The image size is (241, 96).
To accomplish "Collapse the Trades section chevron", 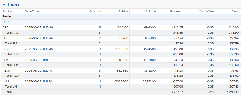I will click(x=4, y=5).
